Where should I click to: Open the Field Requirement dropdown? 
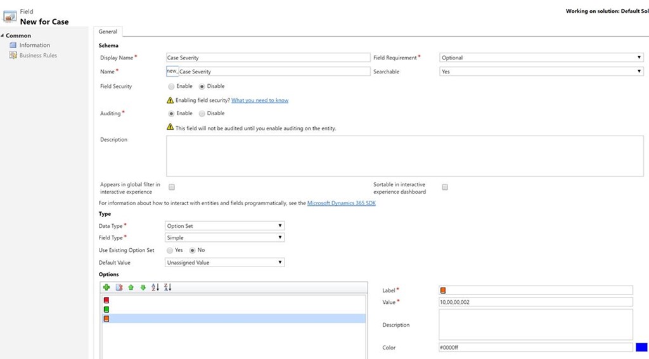click(542, 58)
